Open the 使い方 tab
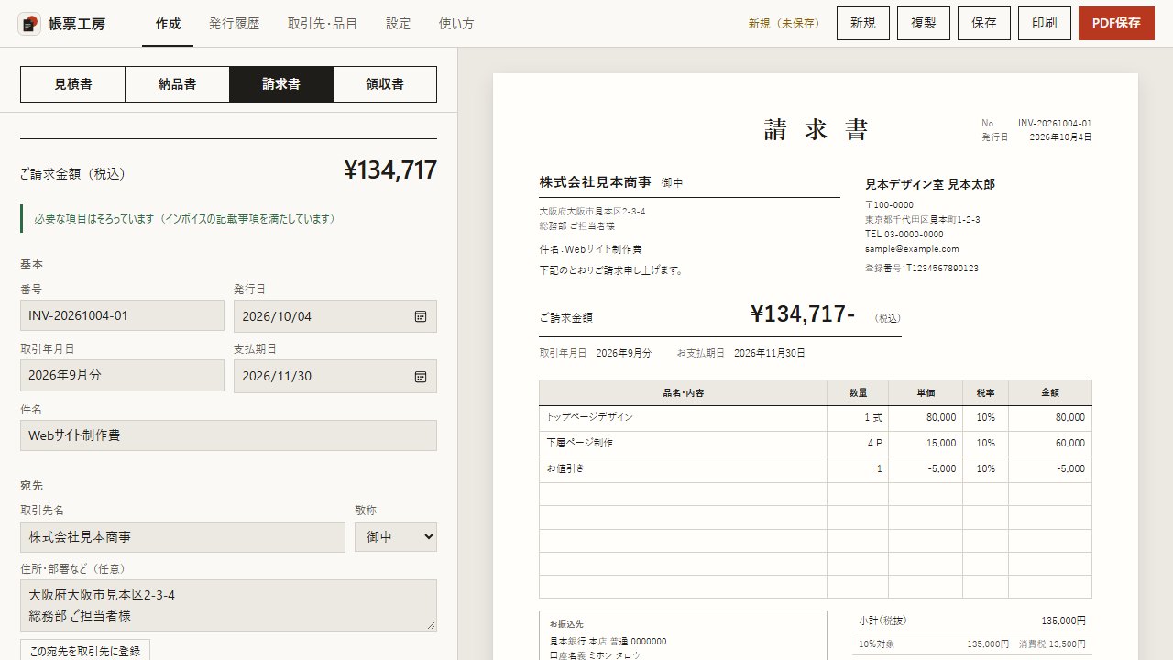This screenshot has width=1173, height=660. click(456, 24)
